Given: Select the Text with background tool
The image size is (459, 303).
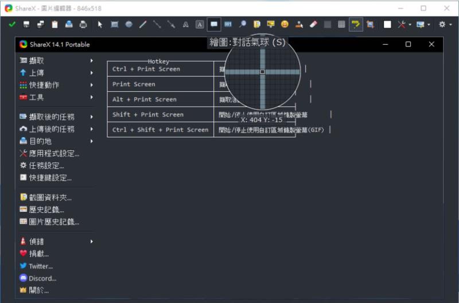Looking at the screenshot, I should click(x=200, y=24).
